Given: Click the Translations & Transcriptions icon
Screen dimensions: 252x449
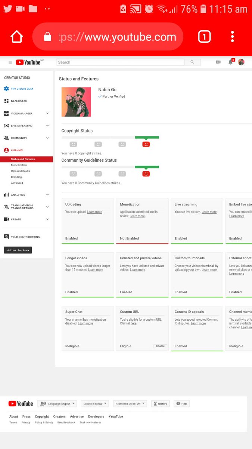Looking at the screenshot, I should [6, 207].
